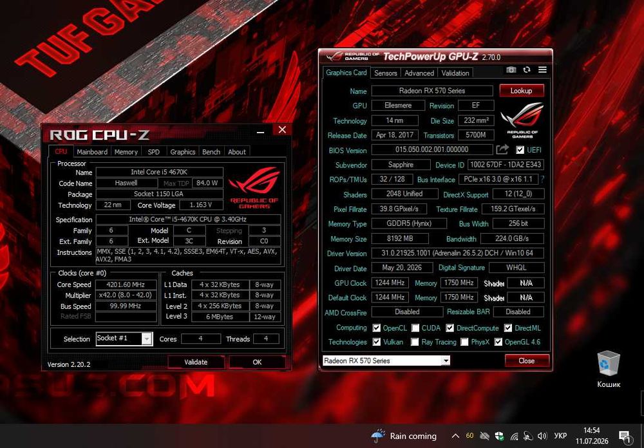Click the ROG logo in the GPU-Z window
This screenshot has width=644, height=448.
click(x=522, y=120)
